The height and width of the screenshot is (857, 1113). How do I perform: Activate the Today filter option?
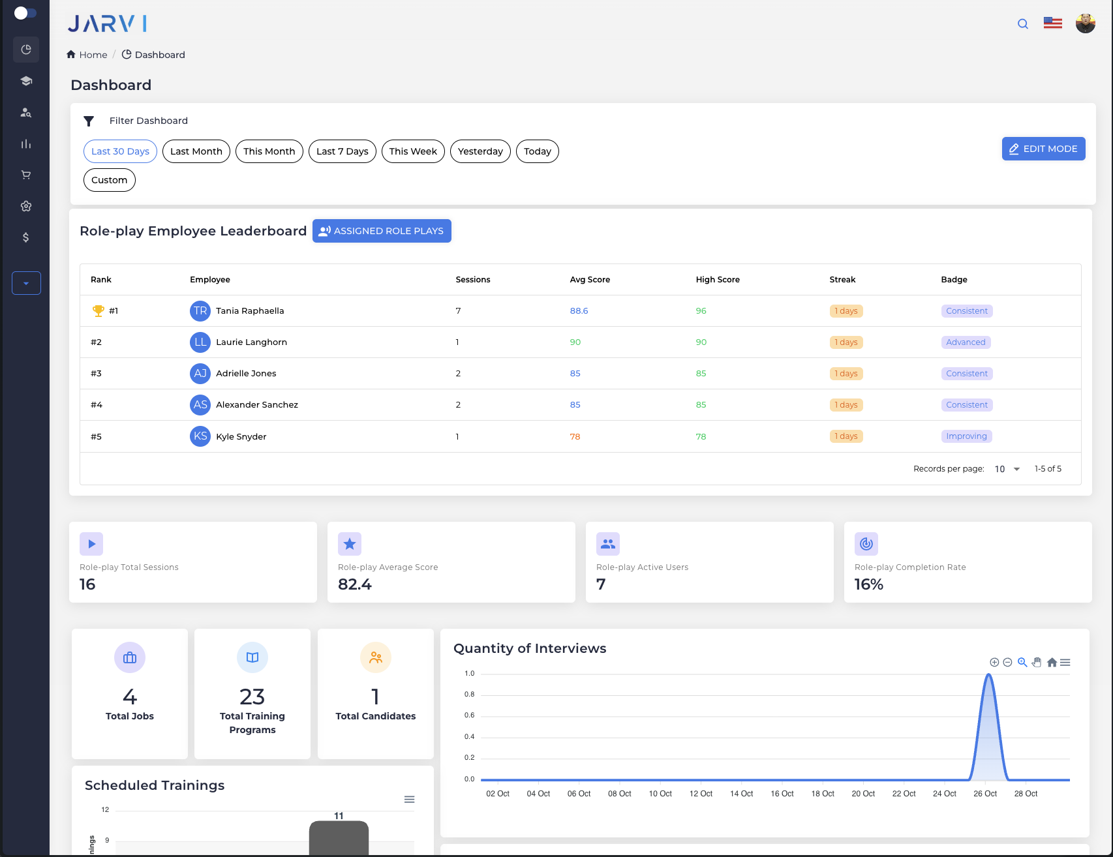pos(537,151)
